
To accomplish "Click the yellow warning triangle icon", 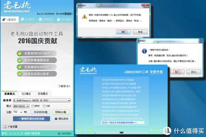I will [84, 16].
